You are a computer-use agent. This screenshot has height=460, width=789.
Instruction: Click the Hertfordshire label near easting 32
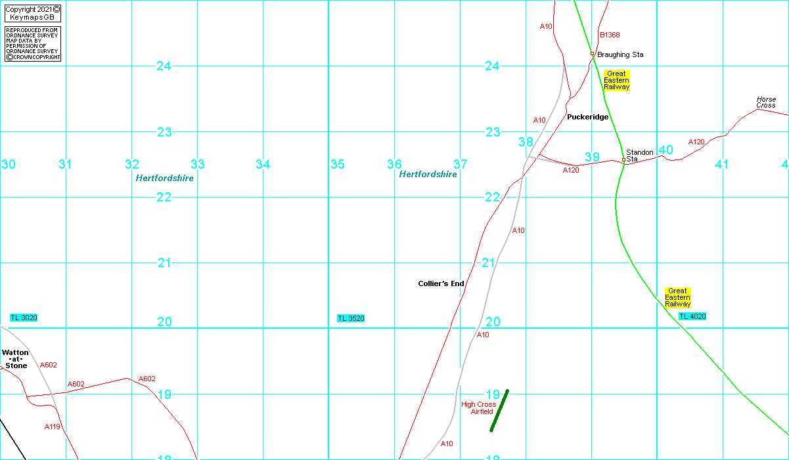(x=164, y=178)
